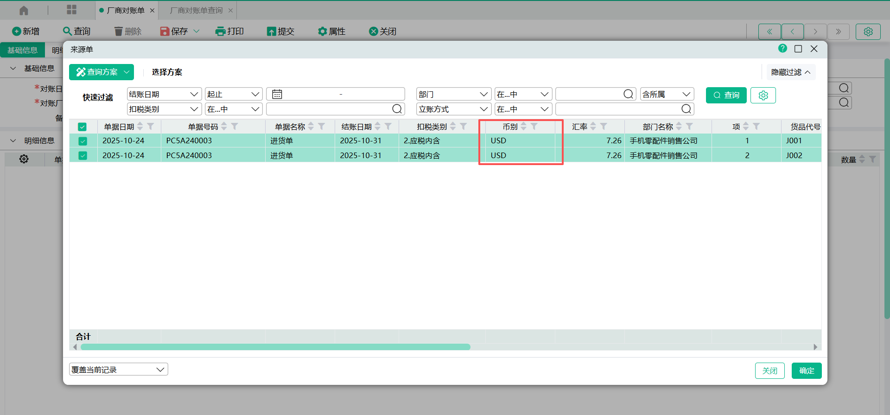
Task: Switch to the 厂商对账单查询 tab
Action: [x=196, y=10]
